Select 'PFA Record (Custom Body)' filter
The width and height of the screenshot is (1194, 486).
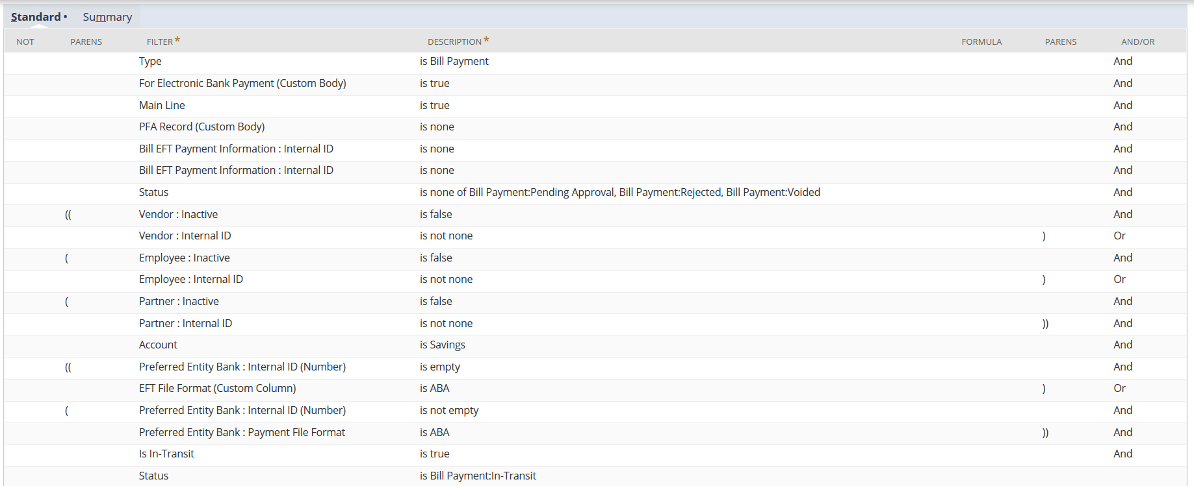click(x=201, y=127)
